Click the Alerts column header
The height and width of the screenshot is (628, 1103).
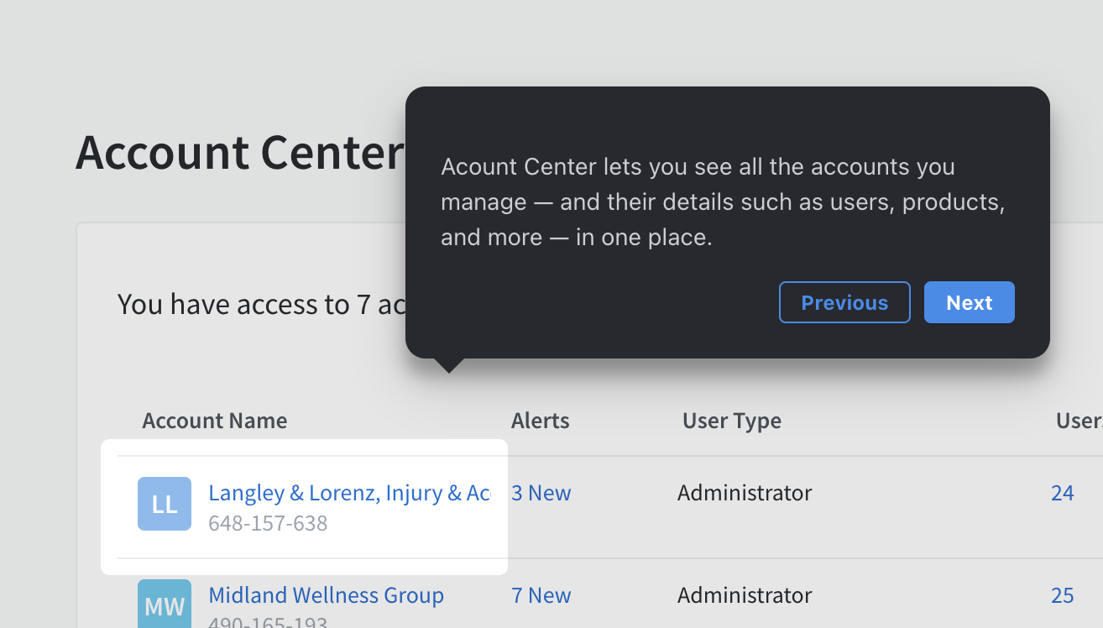point(540,421)
